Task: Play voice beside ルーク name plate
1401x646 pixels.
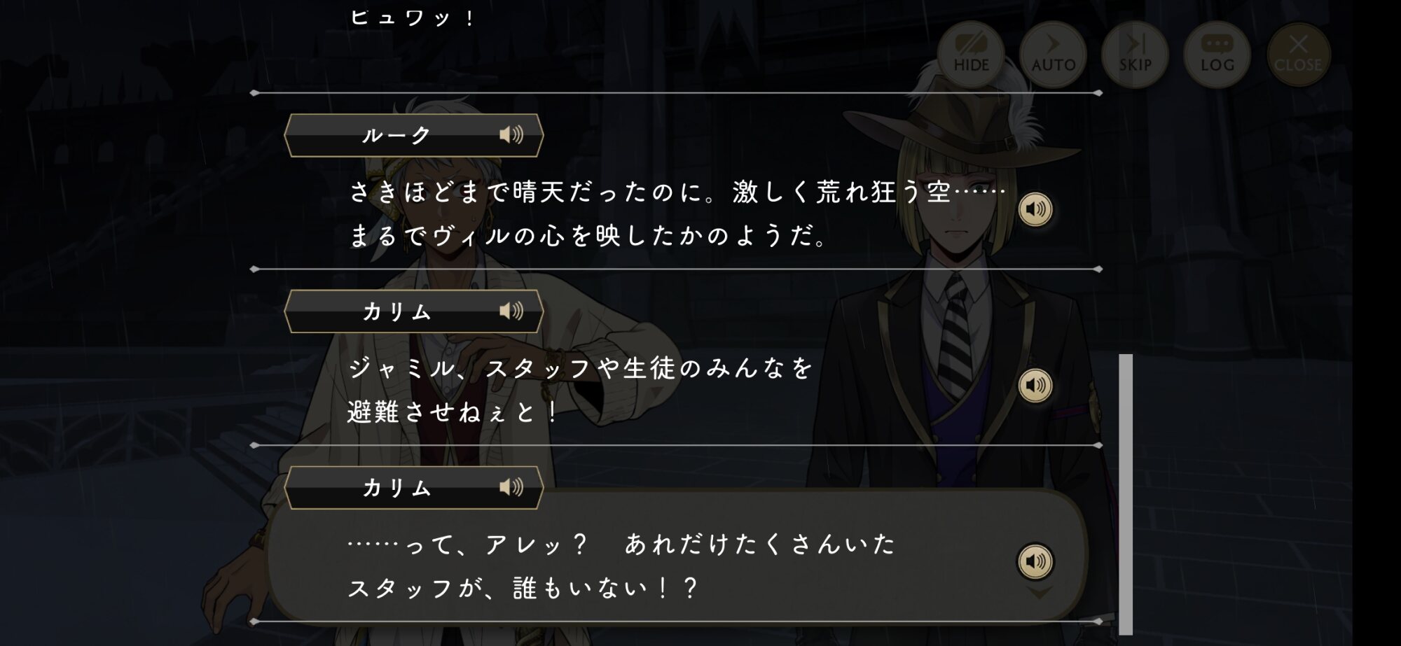Action: point(511,134)
